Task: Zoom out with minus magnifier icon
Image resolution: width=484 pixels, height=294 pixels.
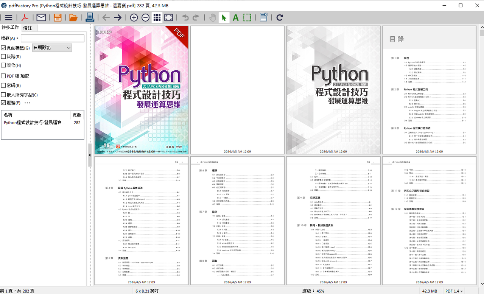Action: [x=145, y=17]
